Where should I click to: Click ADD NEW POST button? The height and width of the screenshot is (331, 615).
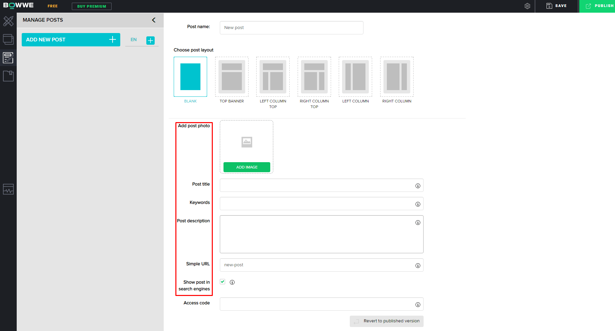pos(71,40)
